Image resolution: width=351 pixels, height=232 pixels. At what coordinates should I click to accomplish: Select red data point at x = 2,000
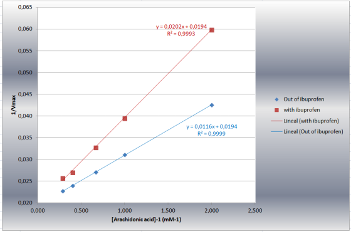212,30
